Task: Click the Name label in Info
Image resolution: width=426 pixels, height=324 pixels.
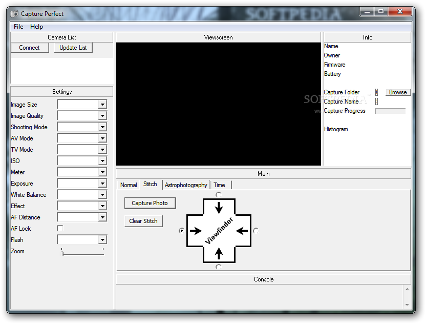Action: pyautogui.click(x=331, y=46)
